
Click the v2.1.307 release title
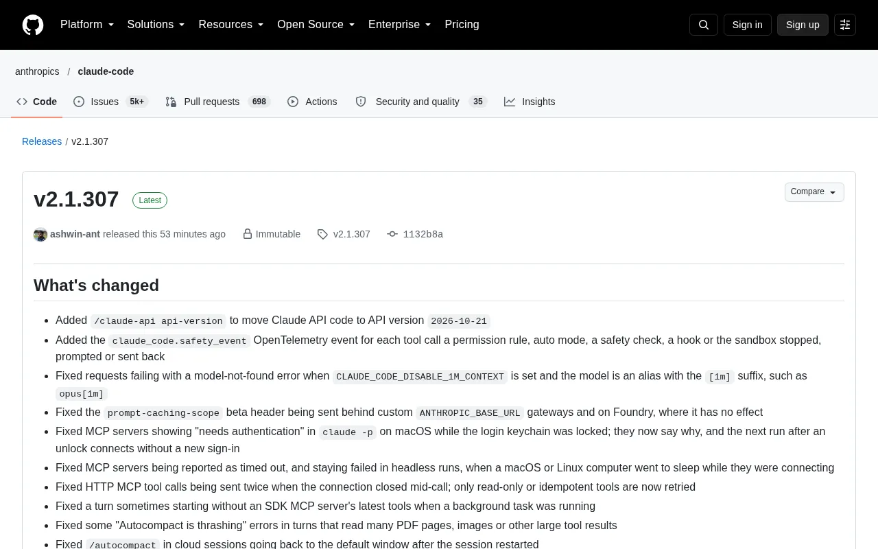76,199
